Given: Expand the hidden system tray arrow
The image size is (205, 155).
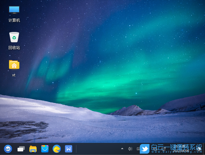Looking at the screenshot, I should pyautogui.click(x=122, y=149).
